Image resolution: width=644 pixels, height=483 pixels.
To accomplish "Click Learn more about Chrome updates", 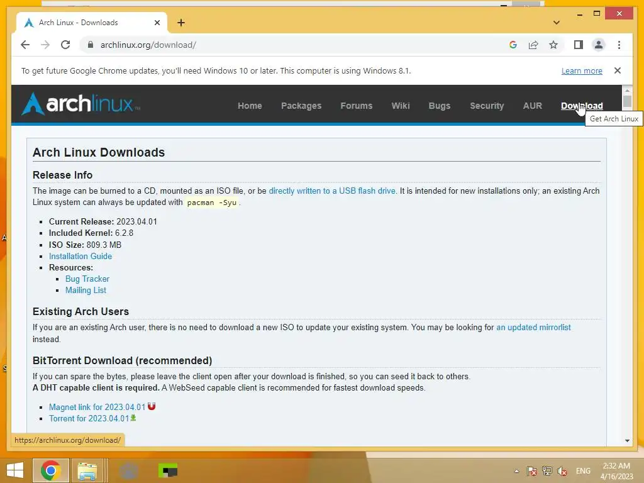I will (x=582, y=70).
